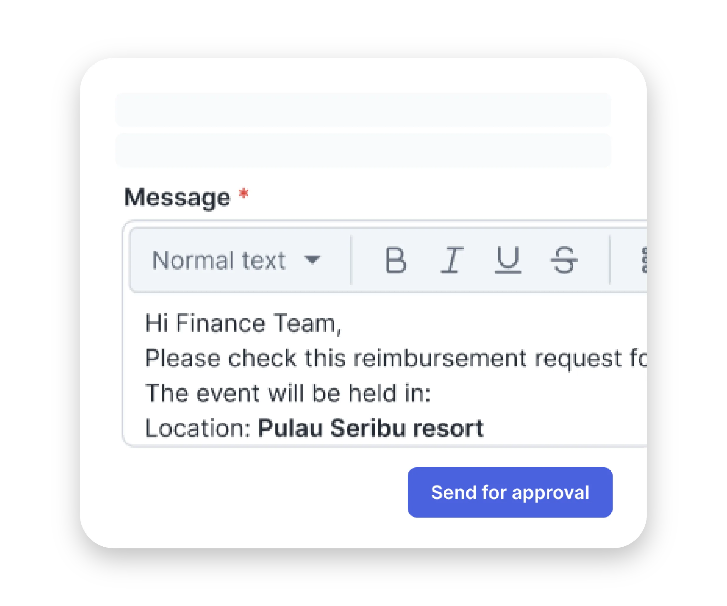This screenshot has width=727, height=606.
Task: Enable underline formatting in the editor toolbar
Action: [508, 260]
